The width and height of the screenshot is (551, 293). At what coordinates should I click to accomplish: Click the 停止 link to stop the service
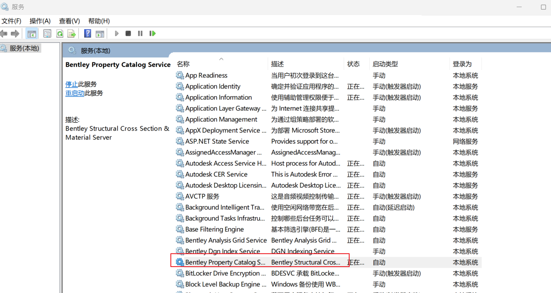coord(72,84)
